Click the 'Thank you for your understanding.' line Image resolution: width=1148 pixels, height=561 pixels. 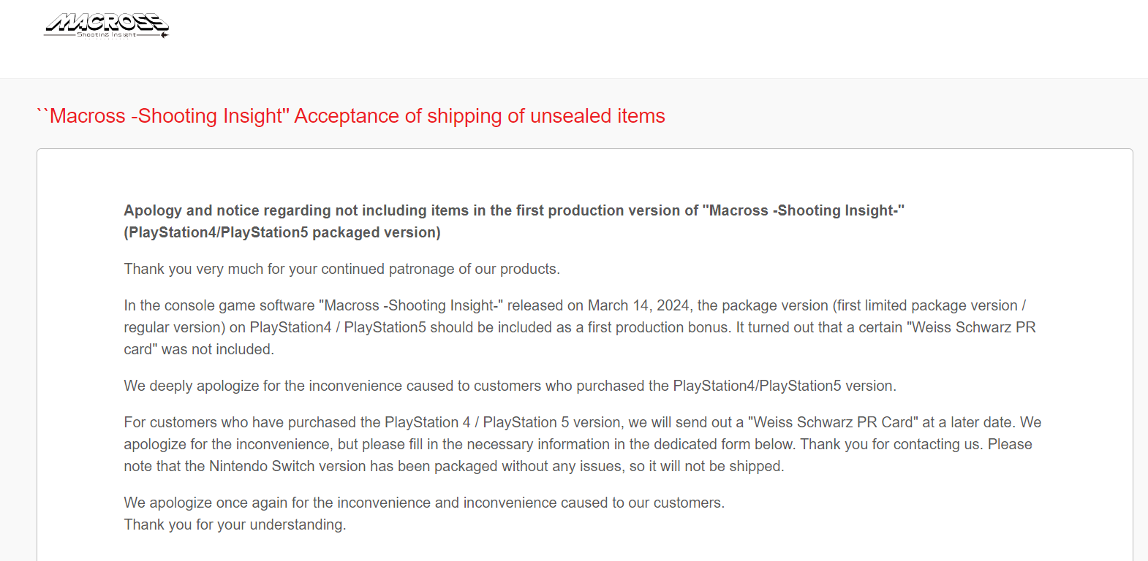235,524
